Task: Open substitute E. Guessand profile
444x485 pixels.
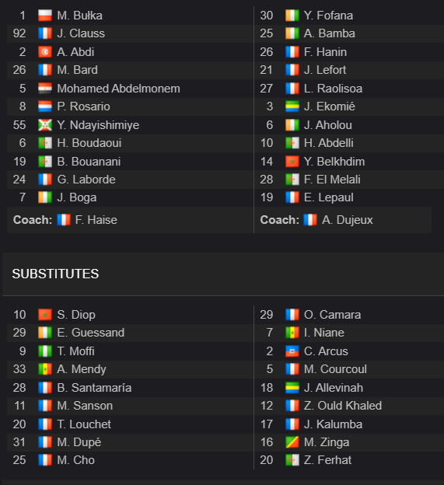Action: click(91, 333)
